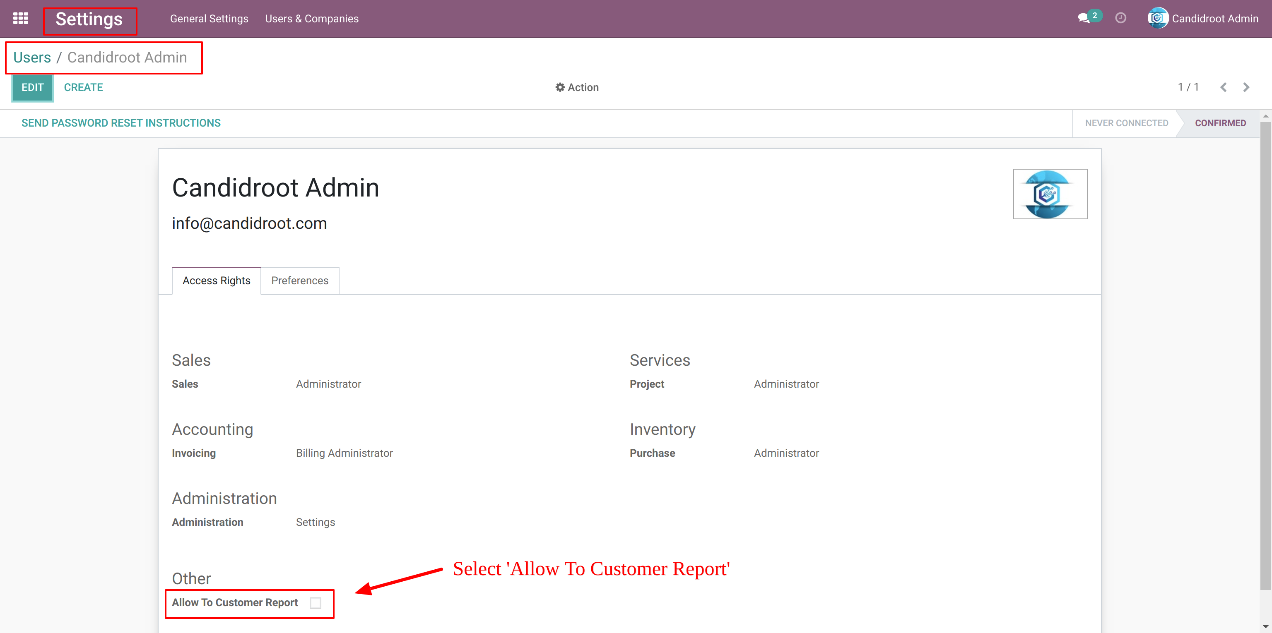
Task: Click Administration Settings value
Action: tap(315, 522)
